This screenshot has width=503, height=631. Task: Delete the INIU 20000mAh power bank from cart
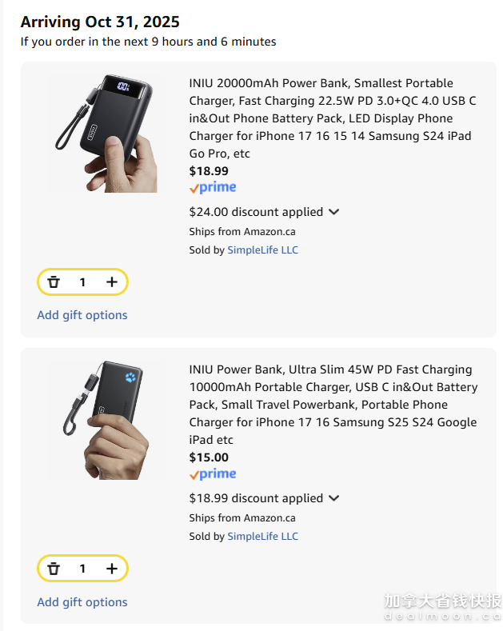point(54,282)
